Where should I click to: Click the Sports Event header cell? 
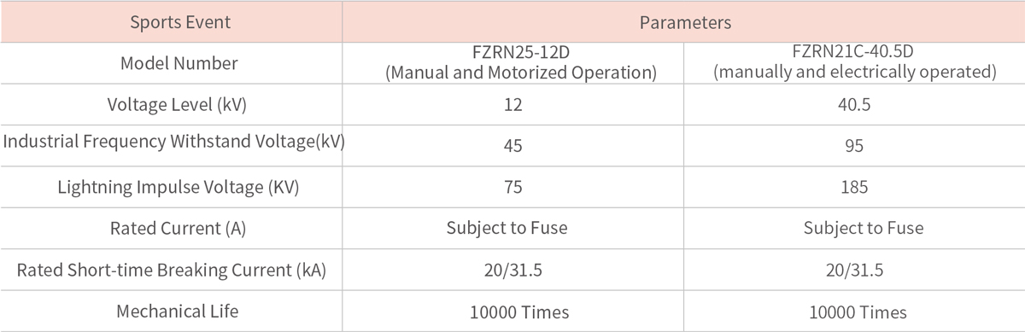172,23
